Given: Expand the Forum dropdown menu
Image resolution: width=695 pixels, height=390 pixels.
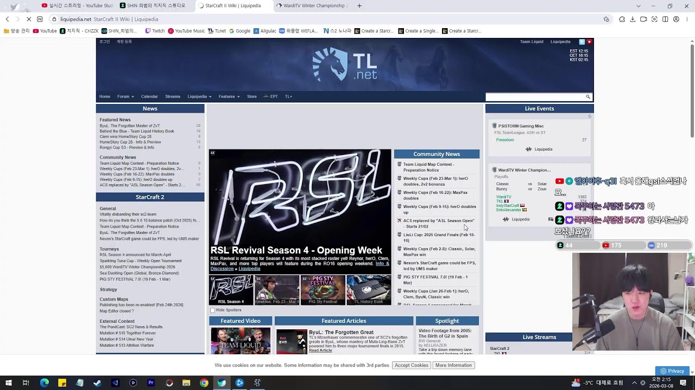Looking at the screenshot, I should tap(125, 96).
